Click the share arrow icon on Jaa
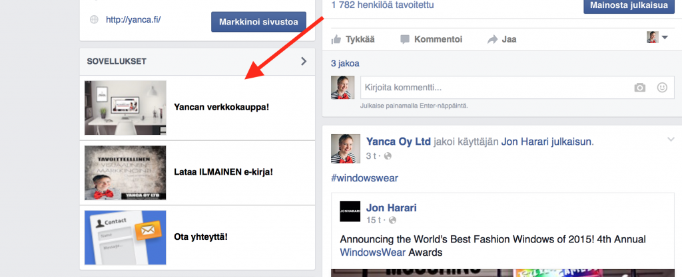The height and width of the screenshot is (277, 682). pyautogui.click(x=492, y=39)
